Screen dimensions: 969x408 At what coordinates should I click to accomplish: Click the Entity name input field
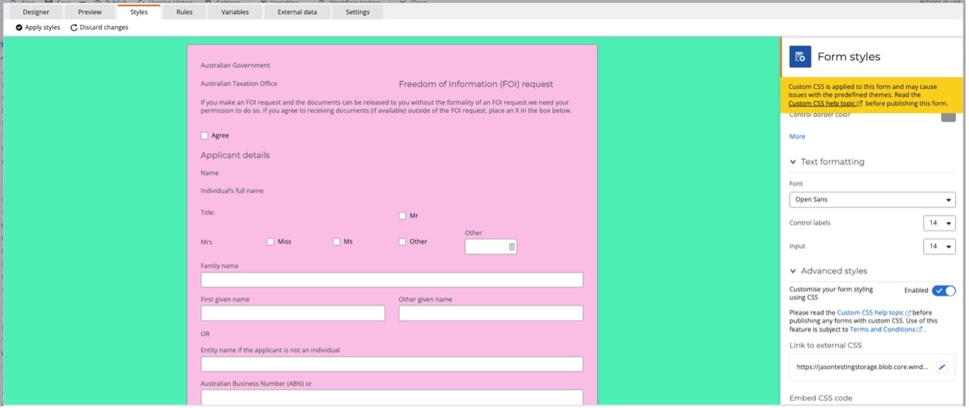pos(393,365)
